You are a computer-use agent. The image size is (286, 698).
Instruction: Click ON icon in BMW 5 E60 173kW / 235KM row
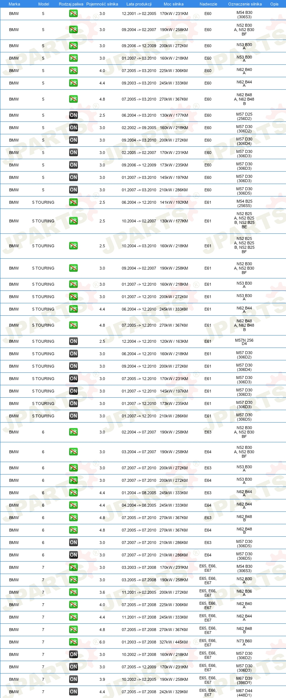pos(73,165)
